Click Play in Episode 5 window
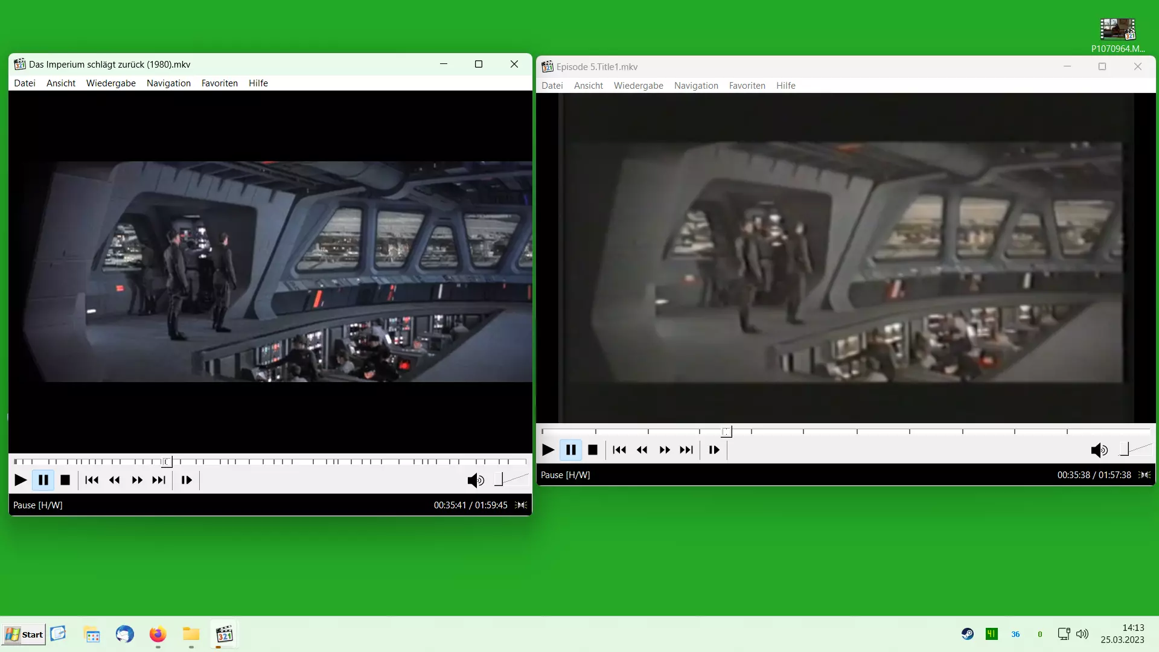The width and height of the screenshot is (1159, 652). 548,450
